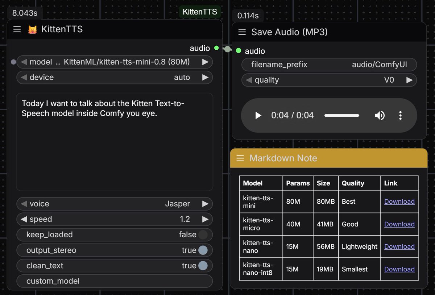The height and width of the screenshot is (295, 435).
Task: Select previous quality option
Action: (x=249, y=80)
